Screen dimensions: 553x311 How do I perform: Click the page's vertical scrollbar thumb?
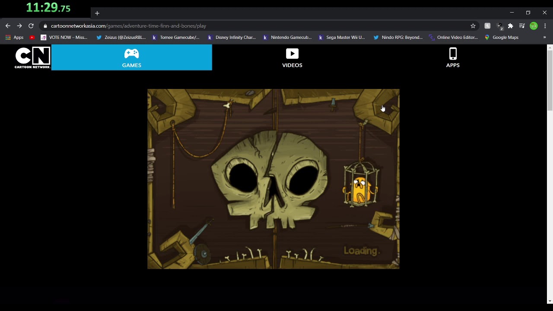click(550, 80)
